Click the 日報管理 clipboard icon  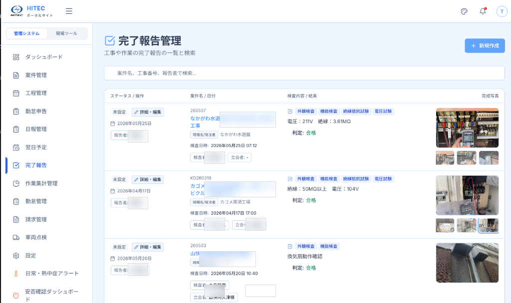coord(16,129)
